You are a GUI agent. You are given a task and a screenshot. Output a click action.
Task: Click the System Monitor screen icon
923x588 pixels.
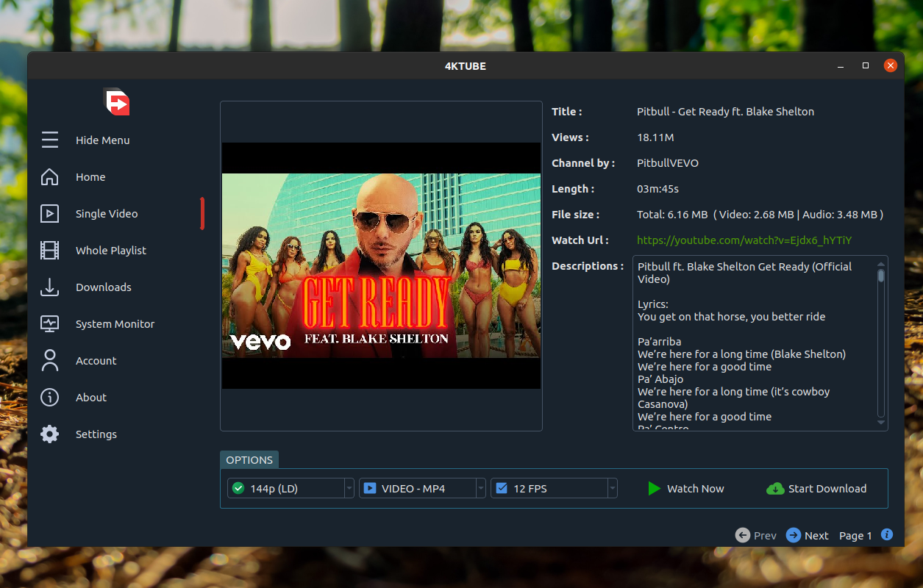[x=49, y=323]
